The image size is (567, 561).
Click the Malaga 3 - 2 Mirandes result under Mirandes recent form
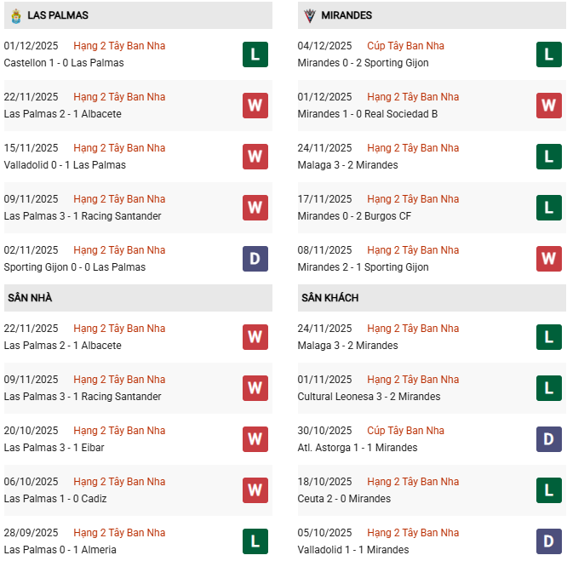pos(347,165)
